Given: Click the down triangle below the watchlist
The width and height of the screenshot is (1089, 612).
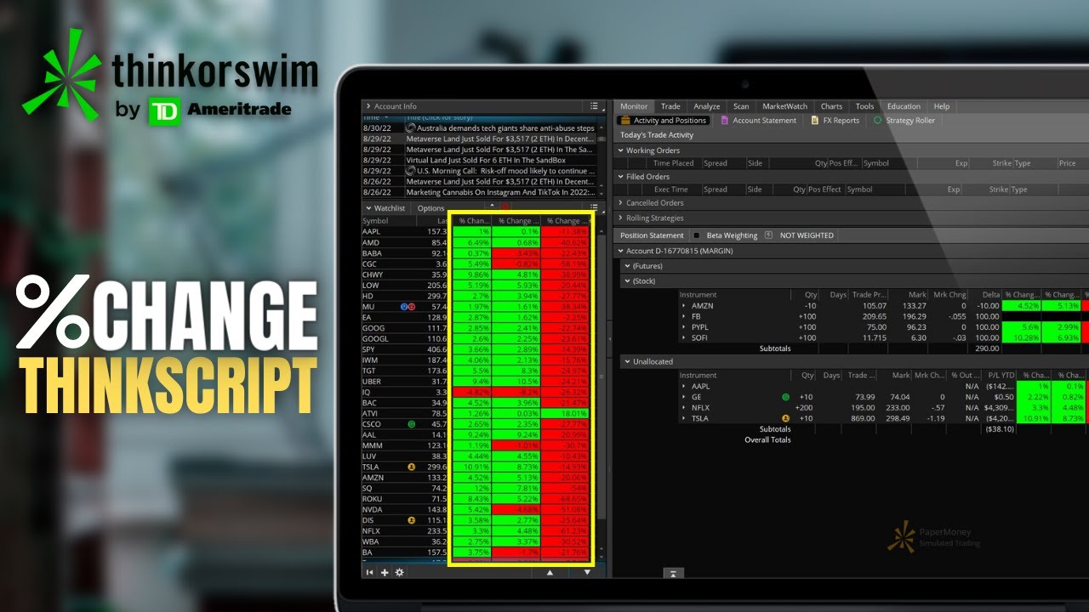Looking at the screenshot, I should [x=587, y=573].
